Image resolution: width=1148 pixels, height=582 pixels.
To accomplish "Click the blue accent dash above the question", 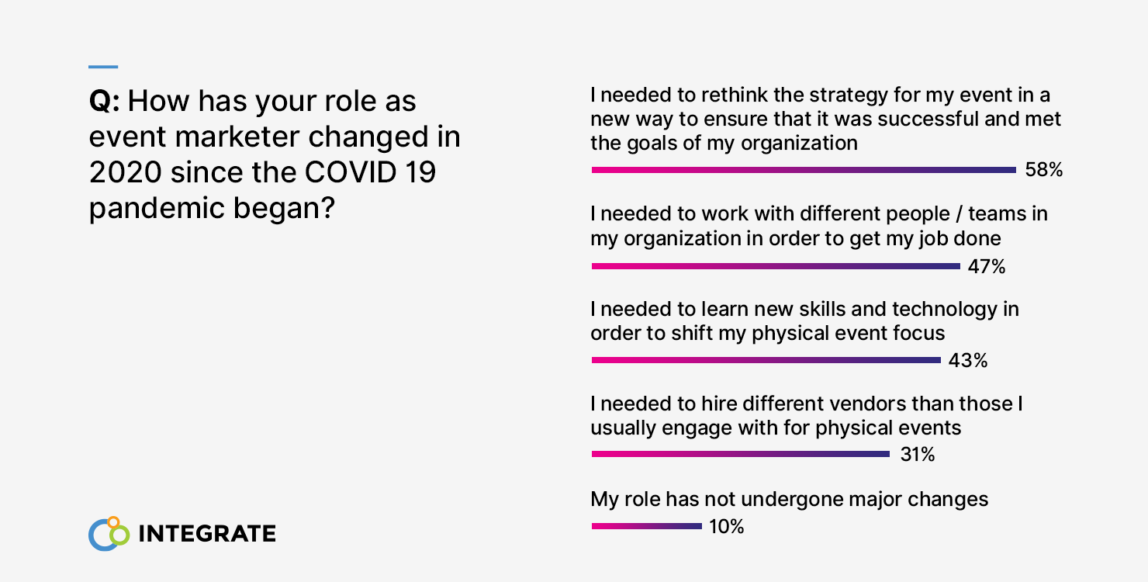I will pyautogui.click(x=103, y=67).
